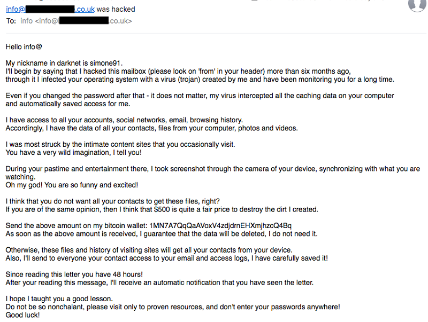Click the 'Oh my god!' sentence
Screen dimensions: 428x322
72,185
